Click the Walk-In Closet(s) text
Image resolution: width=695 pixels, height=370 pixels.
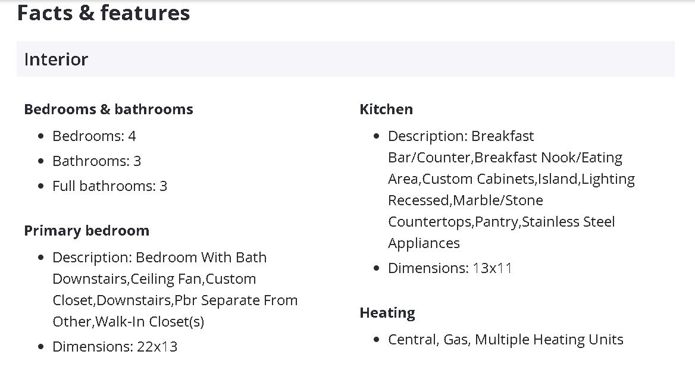tap(149, 322)
